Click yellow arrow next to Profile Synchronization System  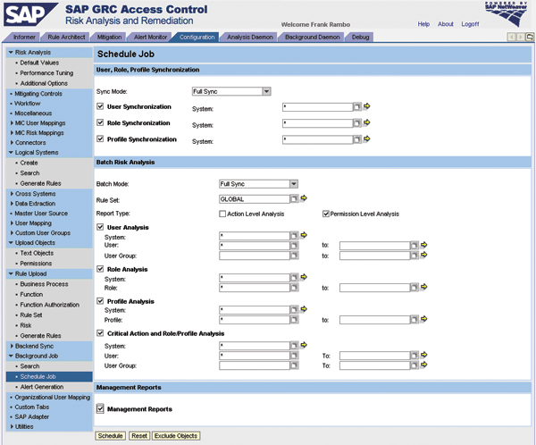click(366, 139)
